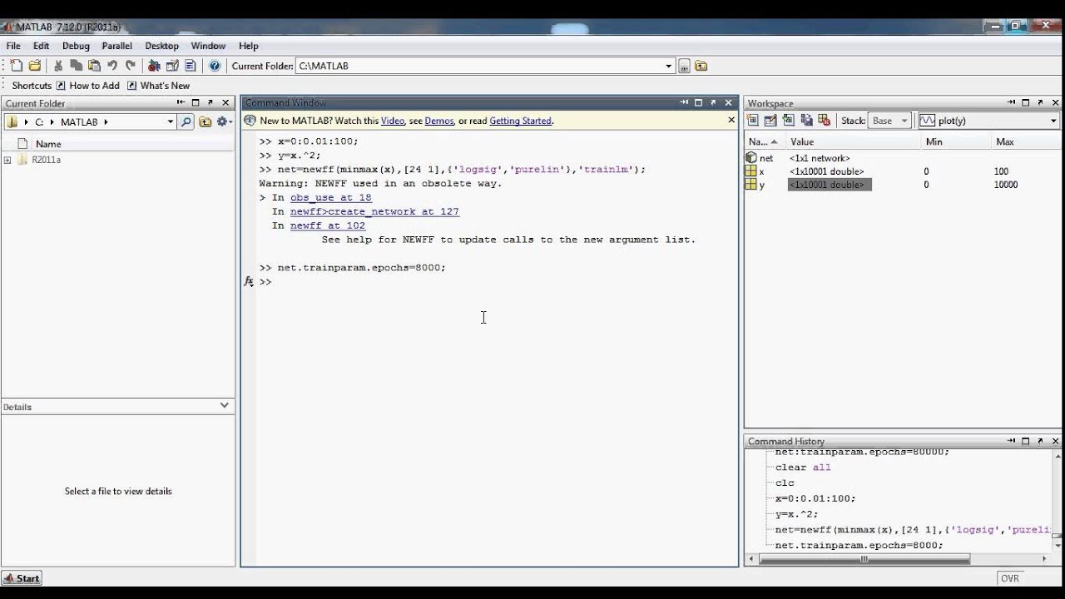Go up one folder level in toolbar

click(701, 66)
